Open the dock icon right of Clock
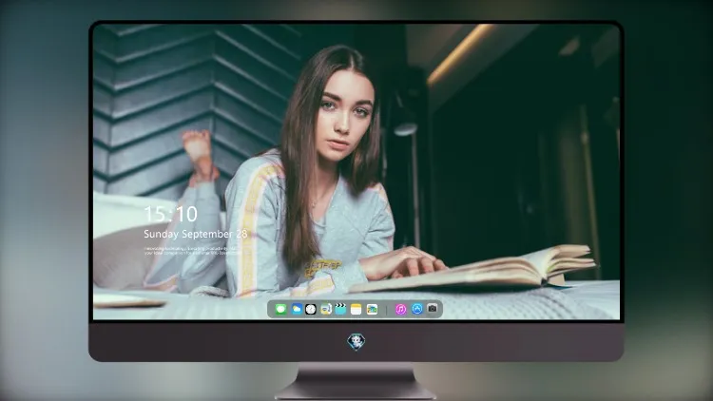713x401 pixels. tap(325, 310)
